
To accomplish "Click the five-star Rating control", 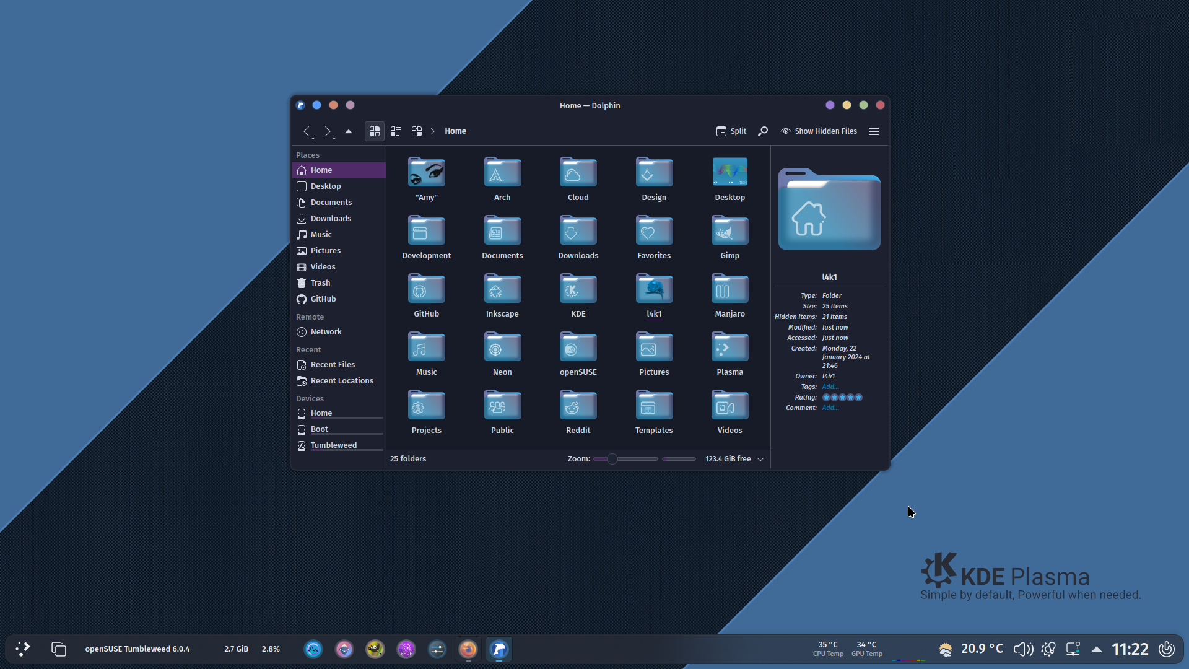I will point(842,398).
